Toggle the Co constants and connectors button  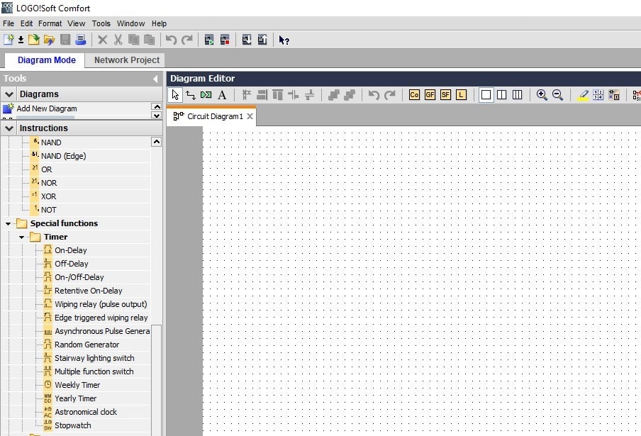coord(414,95)
